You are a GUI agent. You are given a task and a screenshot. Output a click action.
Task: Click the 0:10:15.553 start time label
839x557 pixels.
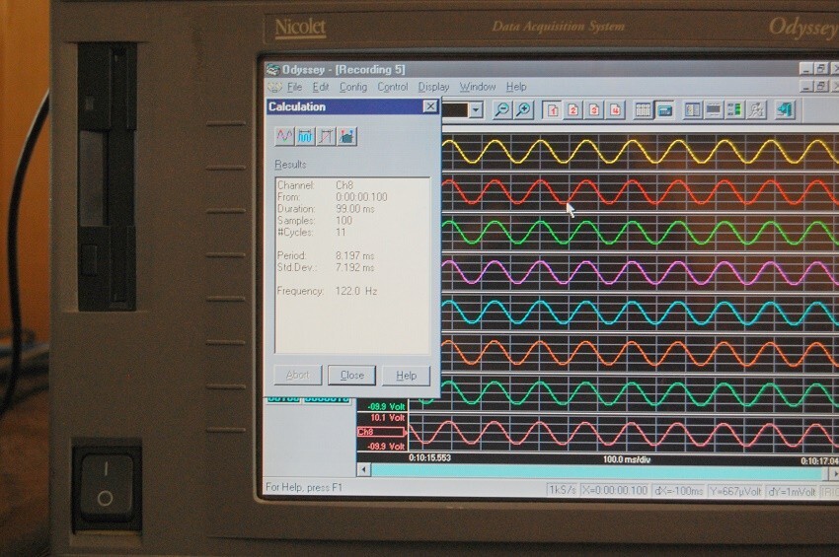429,458
